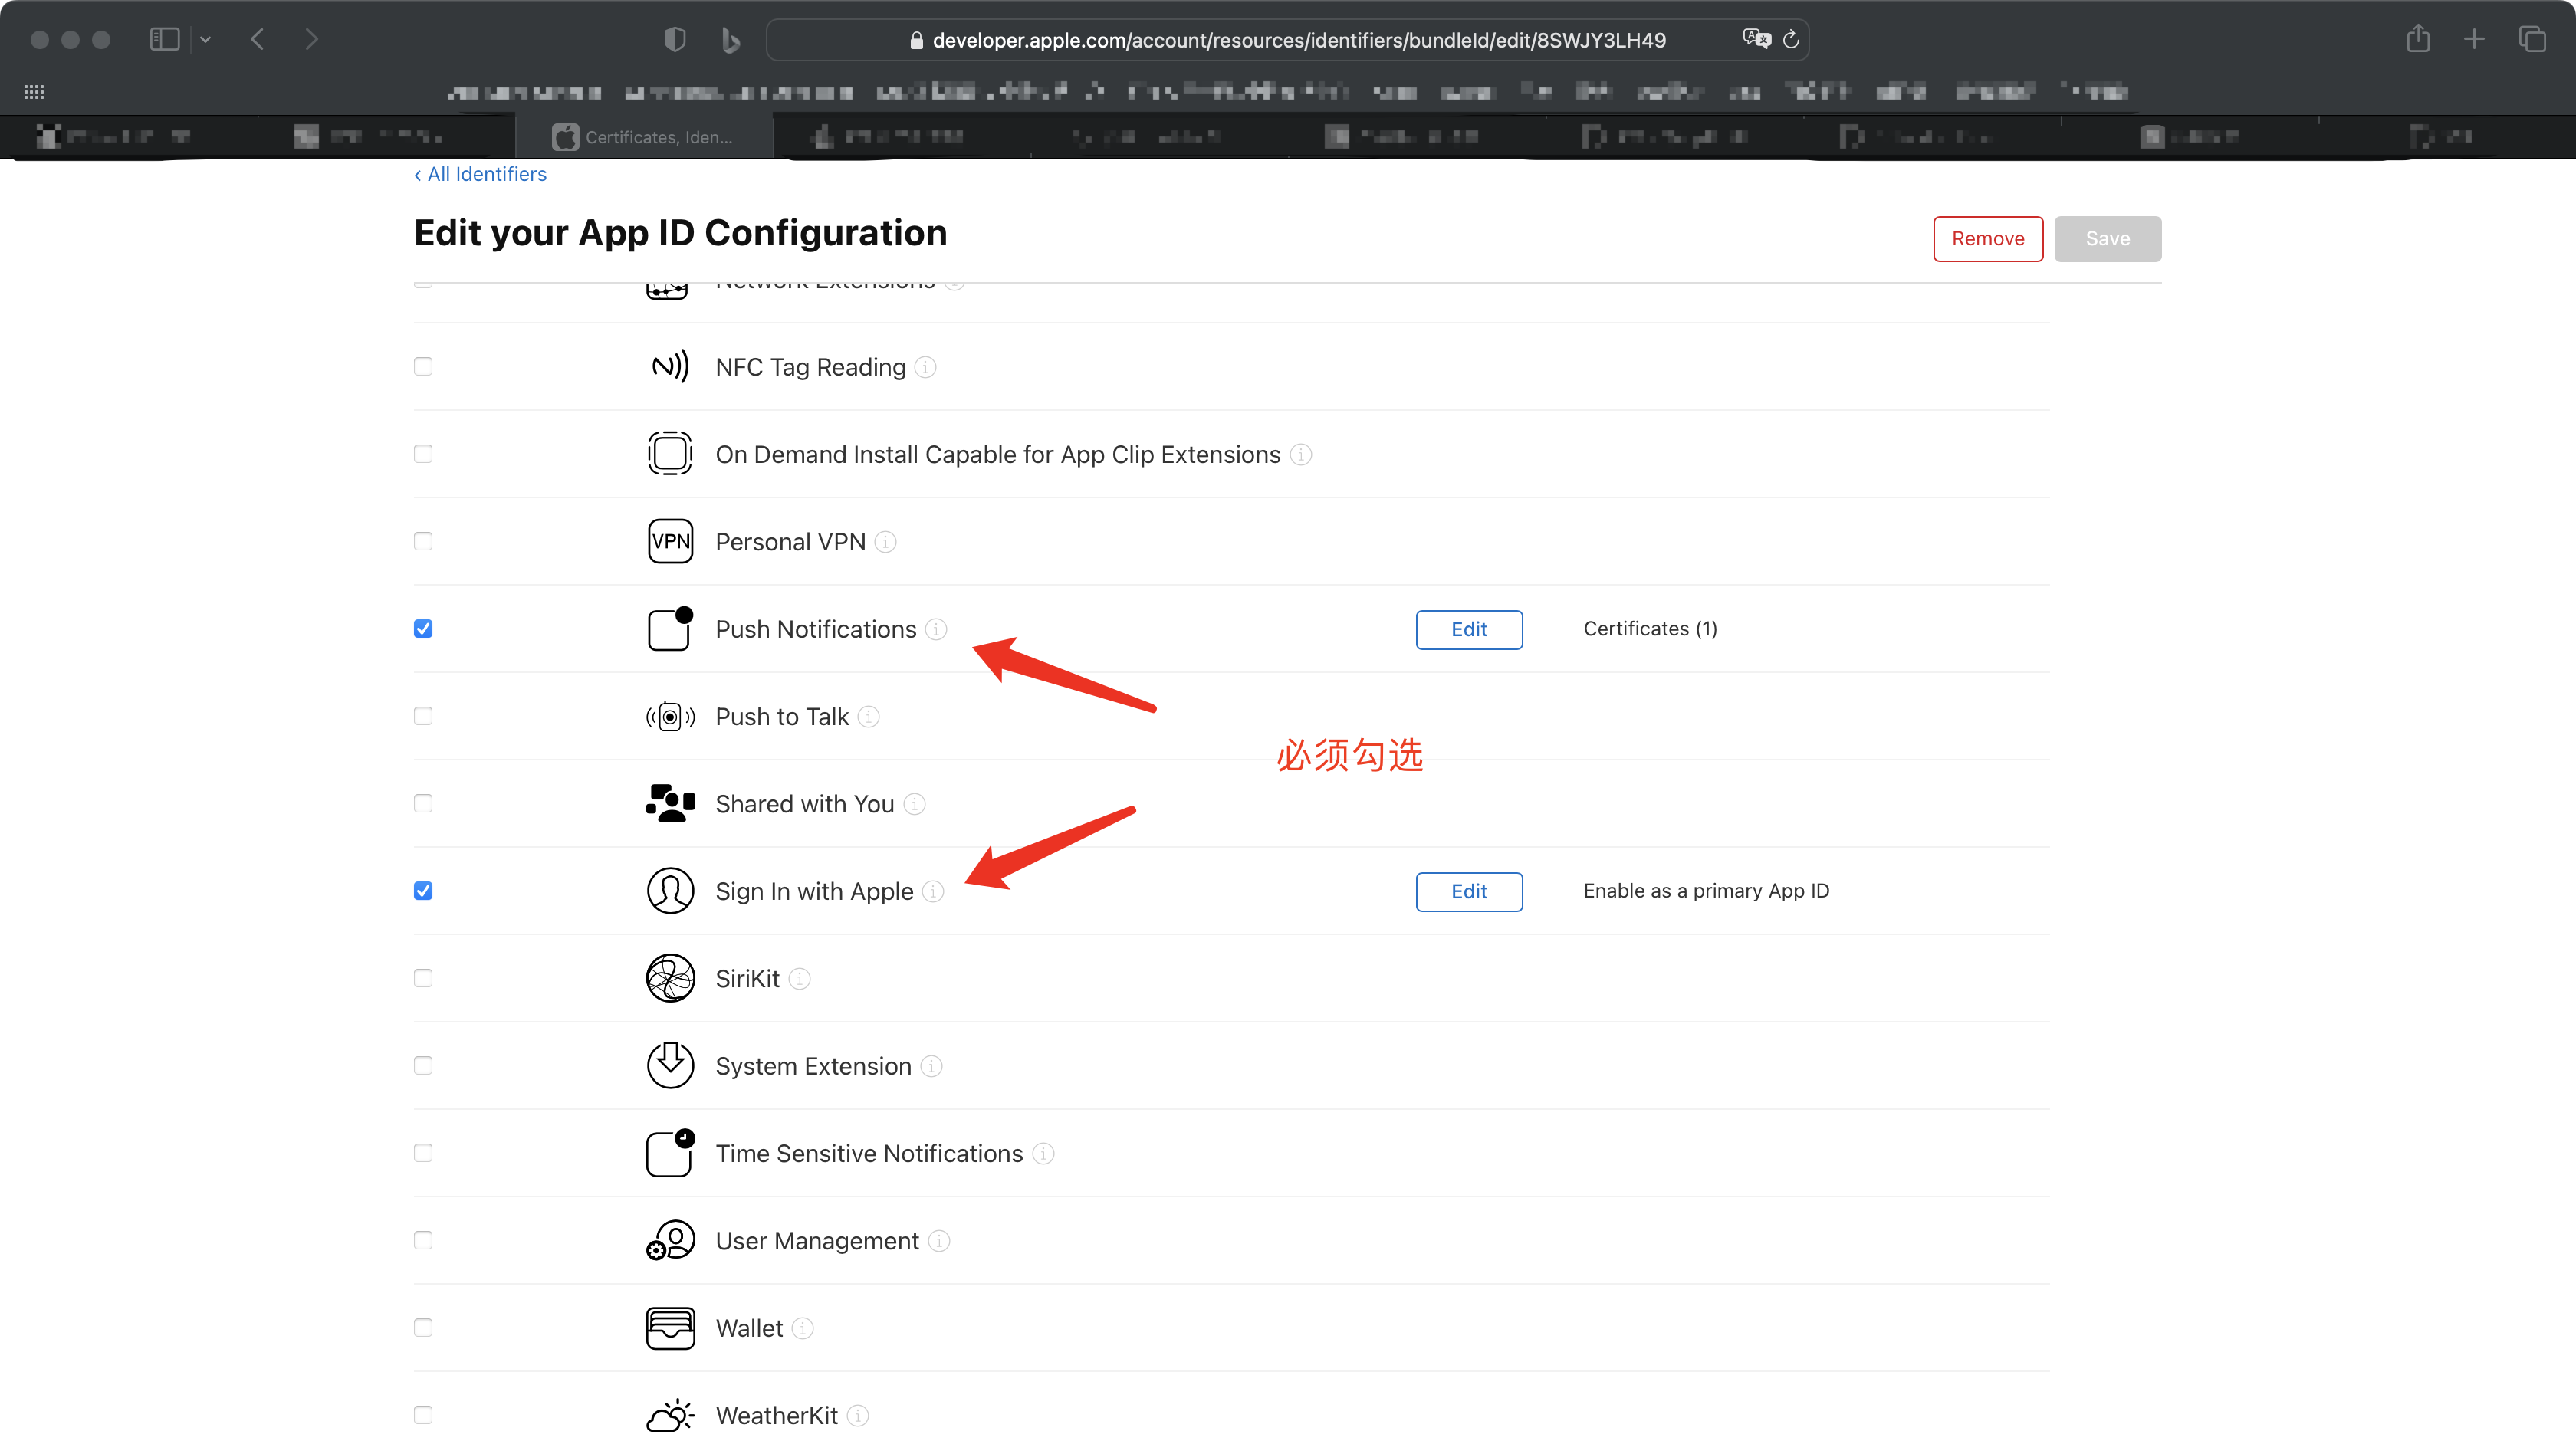The height and width of the screenshot is (1441, 2576).
Task: Open Safari privacy shield report
Action: click(675, 39)
